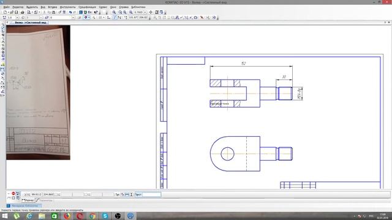Select the vertical dimension type button
Screen dimensions: 392x220
[131, 194]
